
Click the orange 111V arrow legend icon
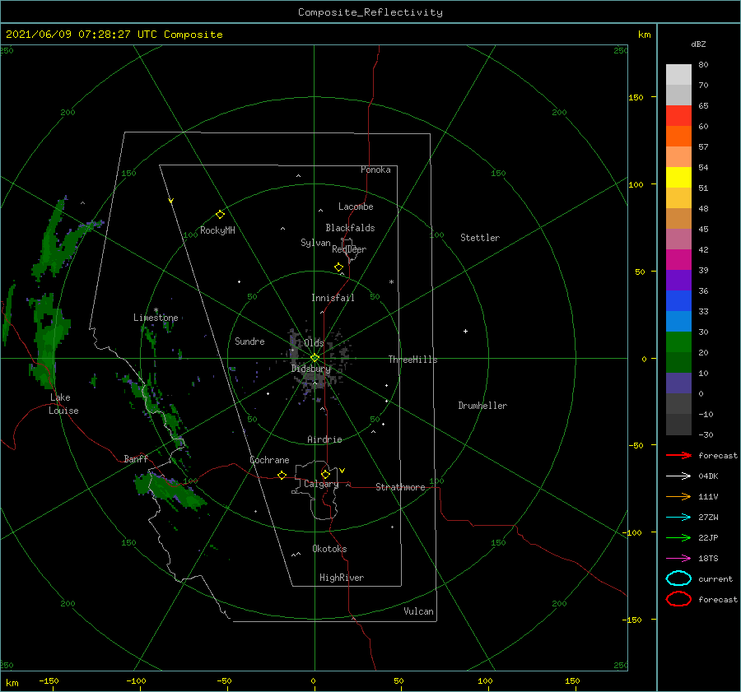(679, 496)
